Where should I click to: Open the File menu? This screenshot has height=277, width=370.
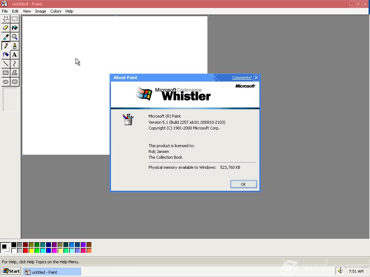pyautogui.click(x=5, y=11)
